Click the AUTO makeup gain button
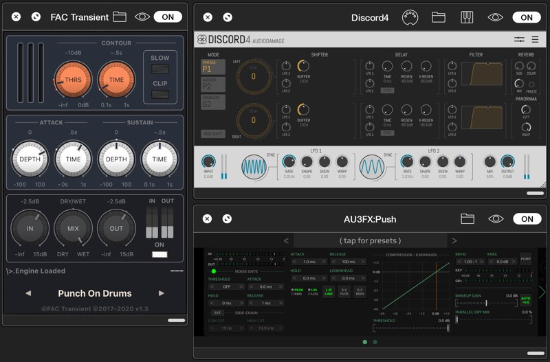The image size is (550, 362). point(525,300)
